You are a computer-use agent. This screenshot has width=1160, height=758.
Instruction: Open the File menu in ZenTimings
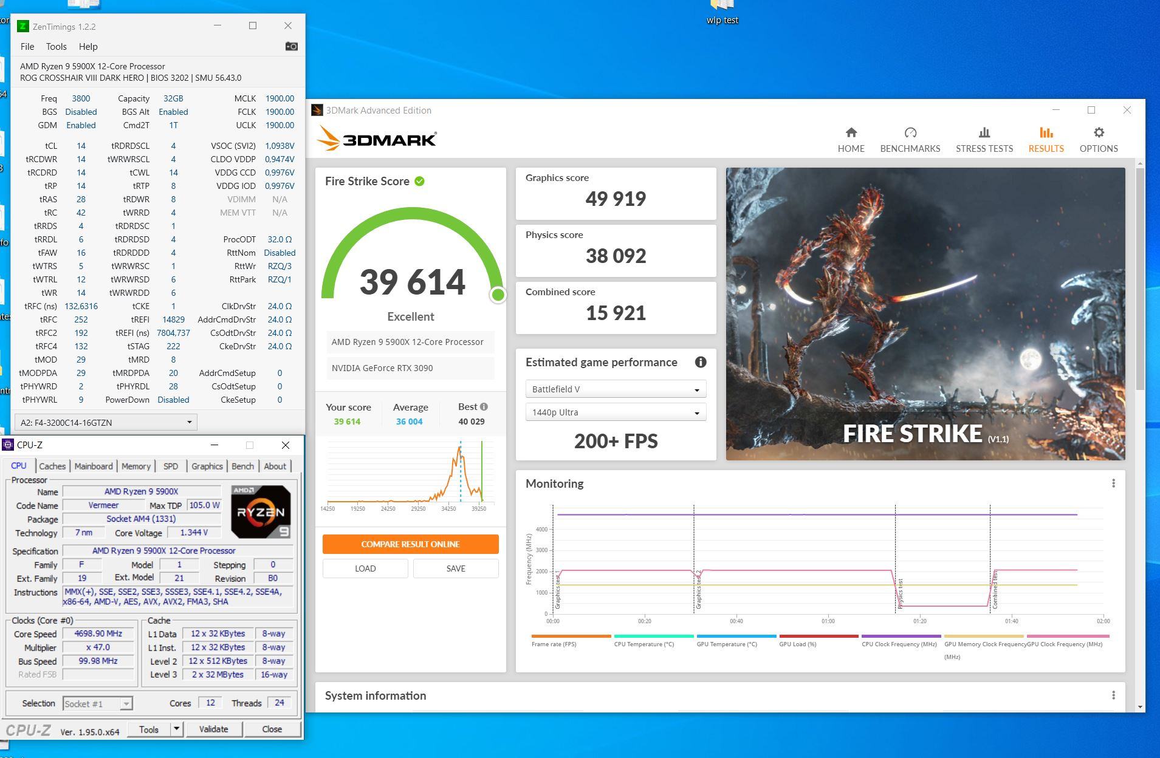27,47
